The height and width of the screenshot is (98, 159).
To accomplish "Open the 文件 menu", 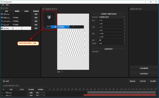I will coord(3,5).
